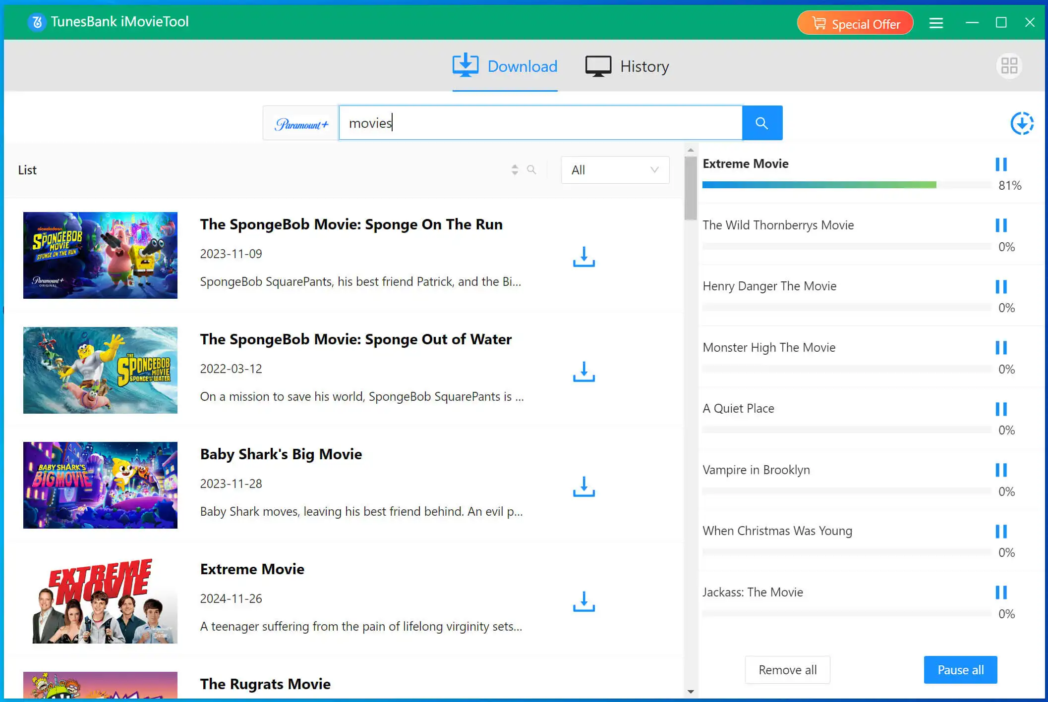Click queue entry 'Vampire in Brooklyn'

tap(757, 470)
